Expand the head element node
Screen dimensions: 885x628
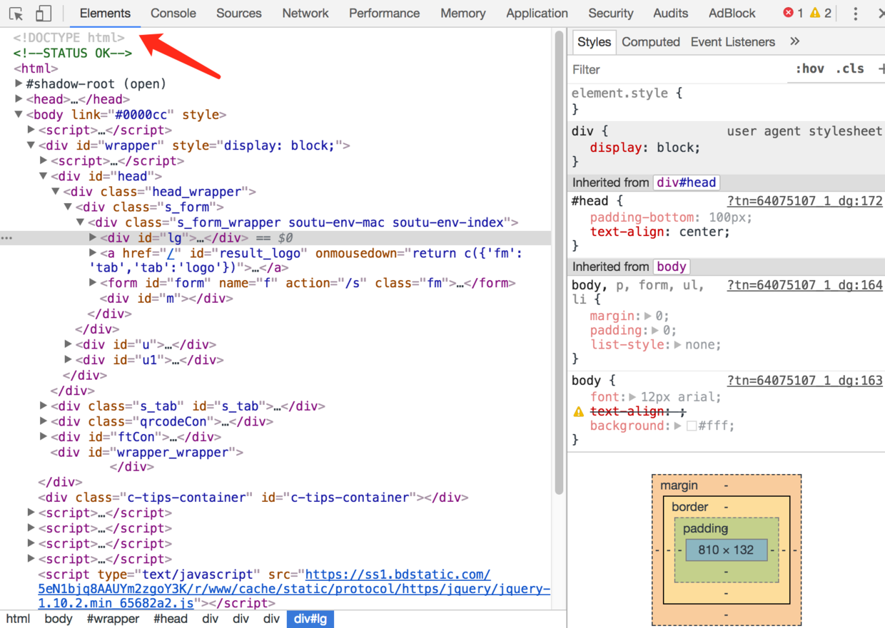(x=19, y=99)
